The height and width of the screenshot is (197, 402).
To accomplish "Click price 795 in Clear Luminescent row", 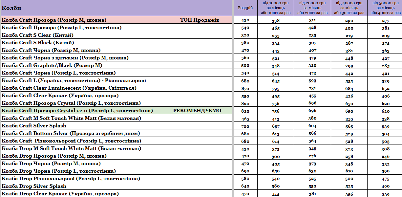I will pos(276,88).
